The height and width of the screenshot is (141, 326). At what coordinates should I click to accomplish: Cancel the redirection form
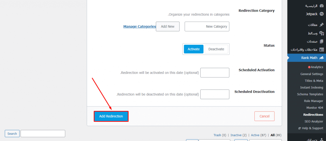pyautogui.click(x=265, y=116)
